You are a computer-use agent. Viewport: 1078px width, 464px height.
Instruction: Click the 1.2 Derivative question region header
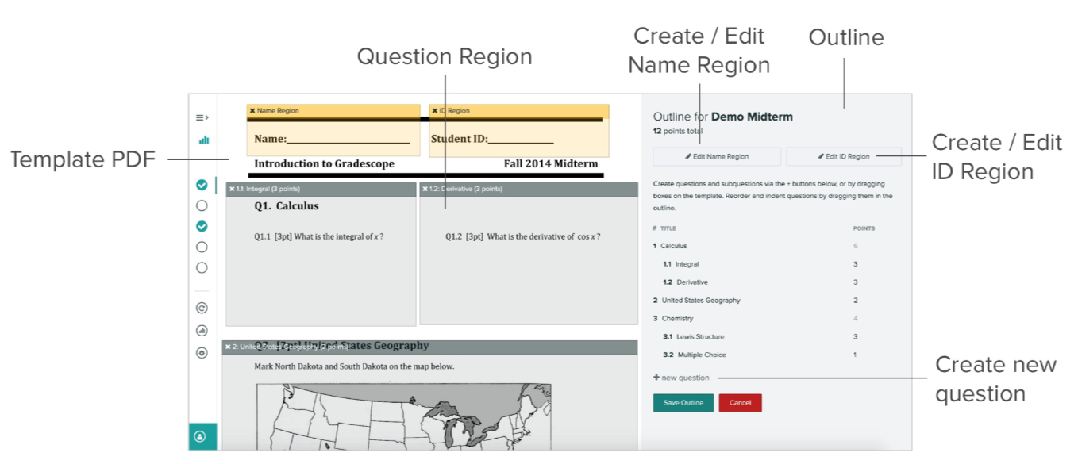pyautogui.click(x=528, y=189)
